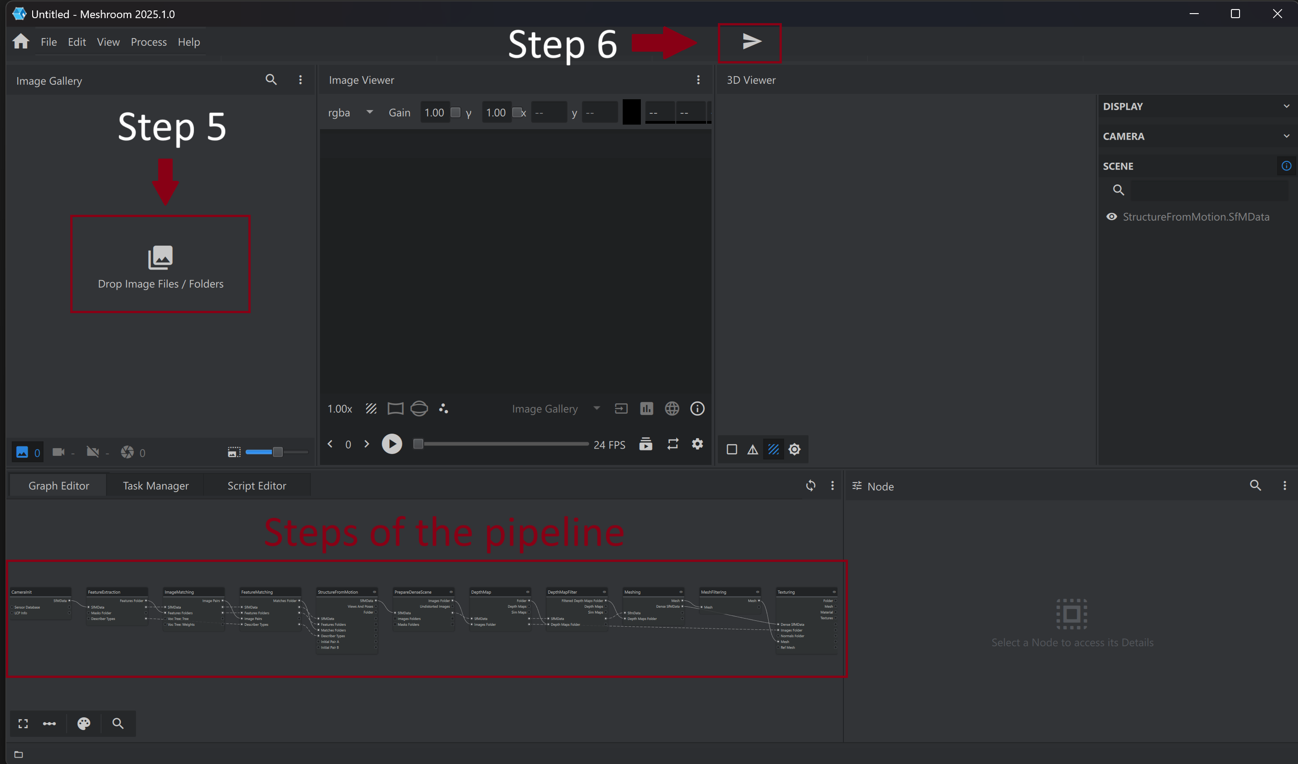Click the black color swatch in Image Viewer
The height and width of the screenshot is (764, 1298).
[x=631, y=112]
